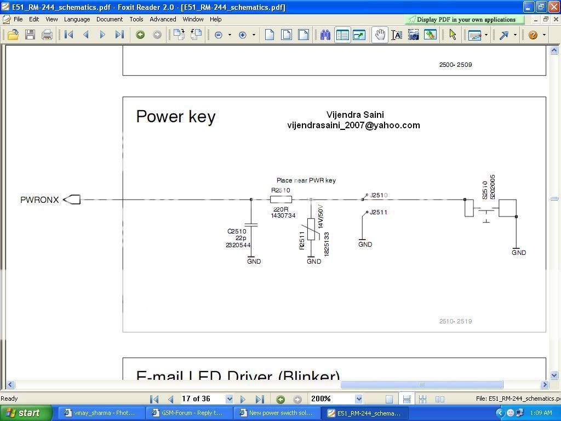Go to next page in bottom status bar
The height and width of the screenshot is (421, 561).
(243, 399)
